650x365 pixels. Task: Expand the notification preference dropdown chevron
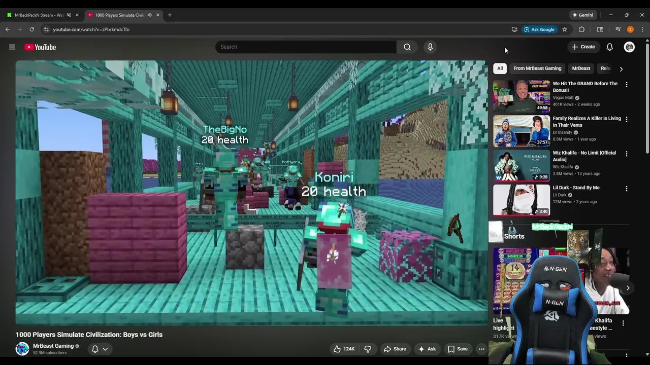click(105, 349)
